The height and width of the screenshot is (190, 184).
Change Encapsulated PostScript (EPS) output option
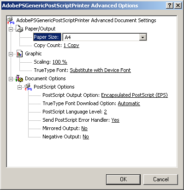coord(134,95)
